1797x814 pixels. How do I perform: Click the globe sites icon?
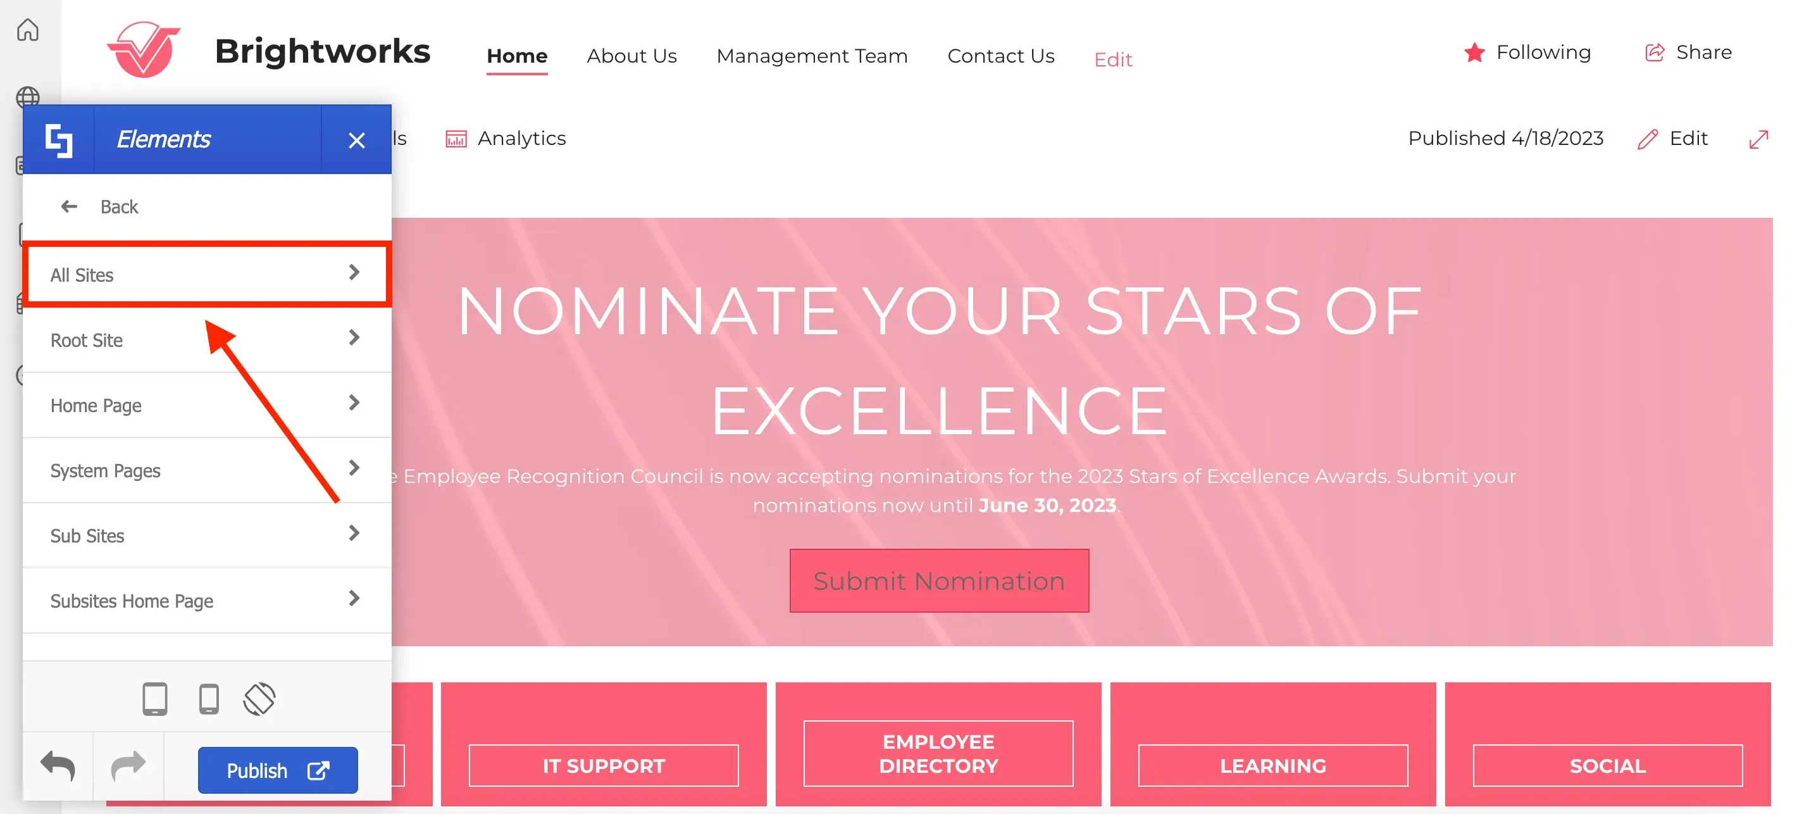[x=28, y=97]
